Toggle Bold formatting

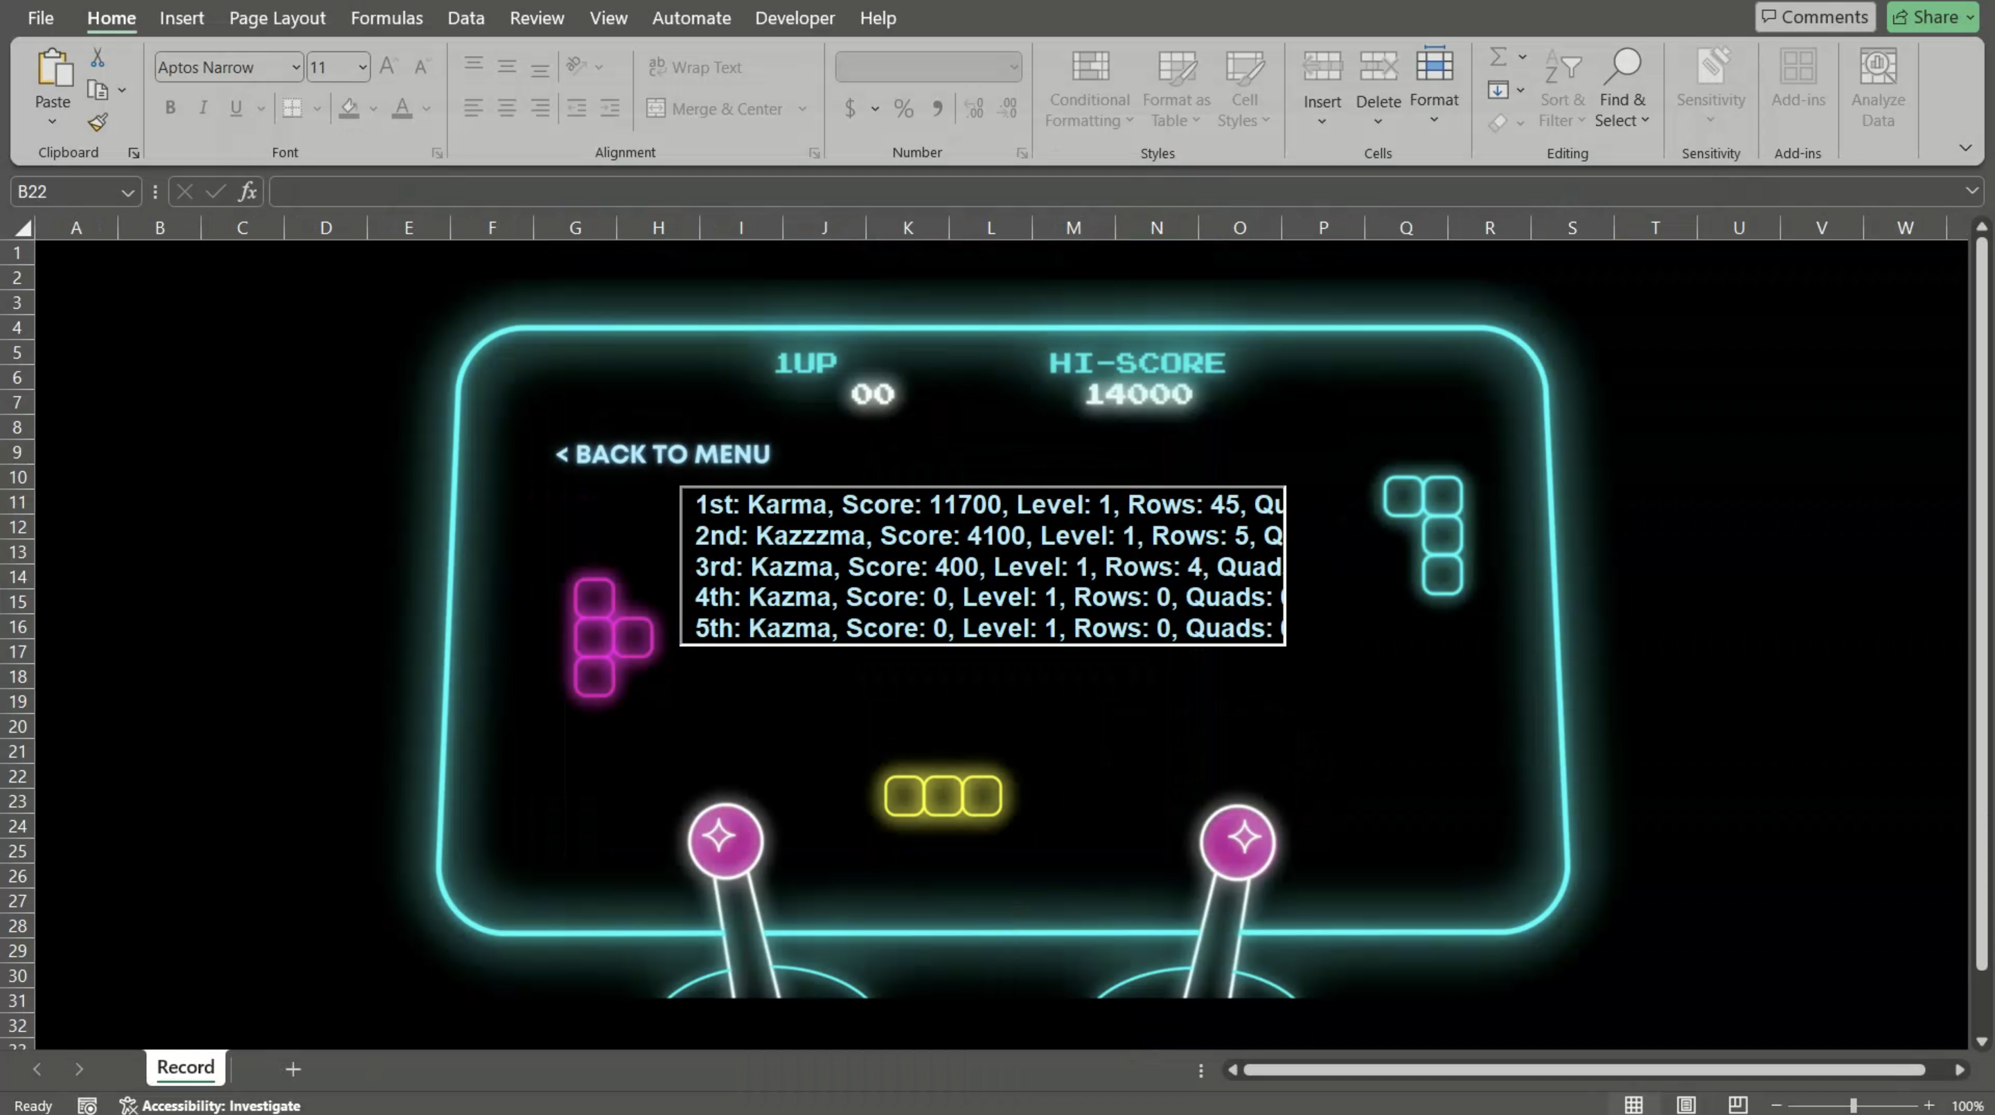click(x=170, y=109)
